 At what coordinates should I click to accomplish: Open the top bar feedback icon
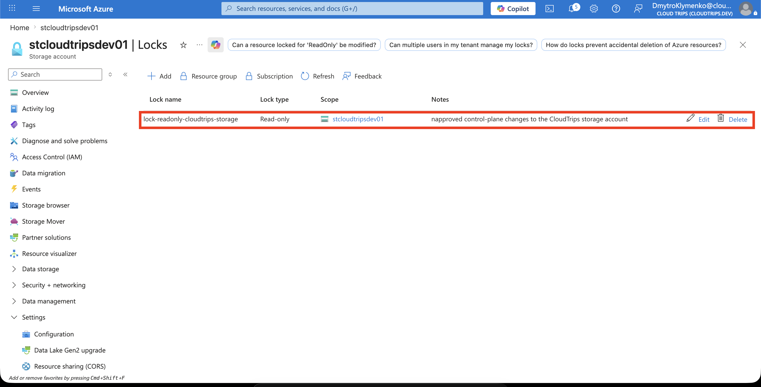(x=638, y=9)
